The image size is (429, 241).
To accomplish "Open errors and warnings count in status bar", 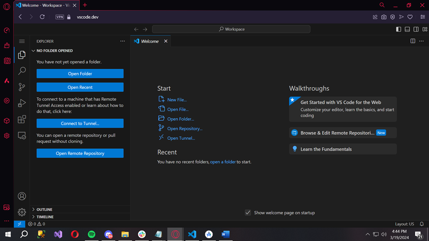I will pos(36,224).
